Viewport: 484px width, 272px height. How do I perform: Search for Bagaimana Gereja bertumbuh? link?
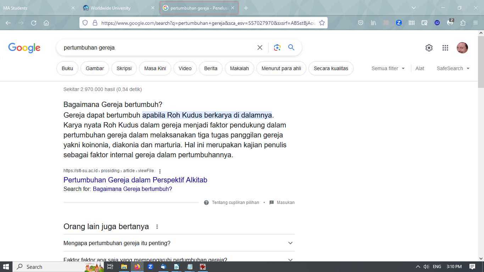click(x=132, y=189)
